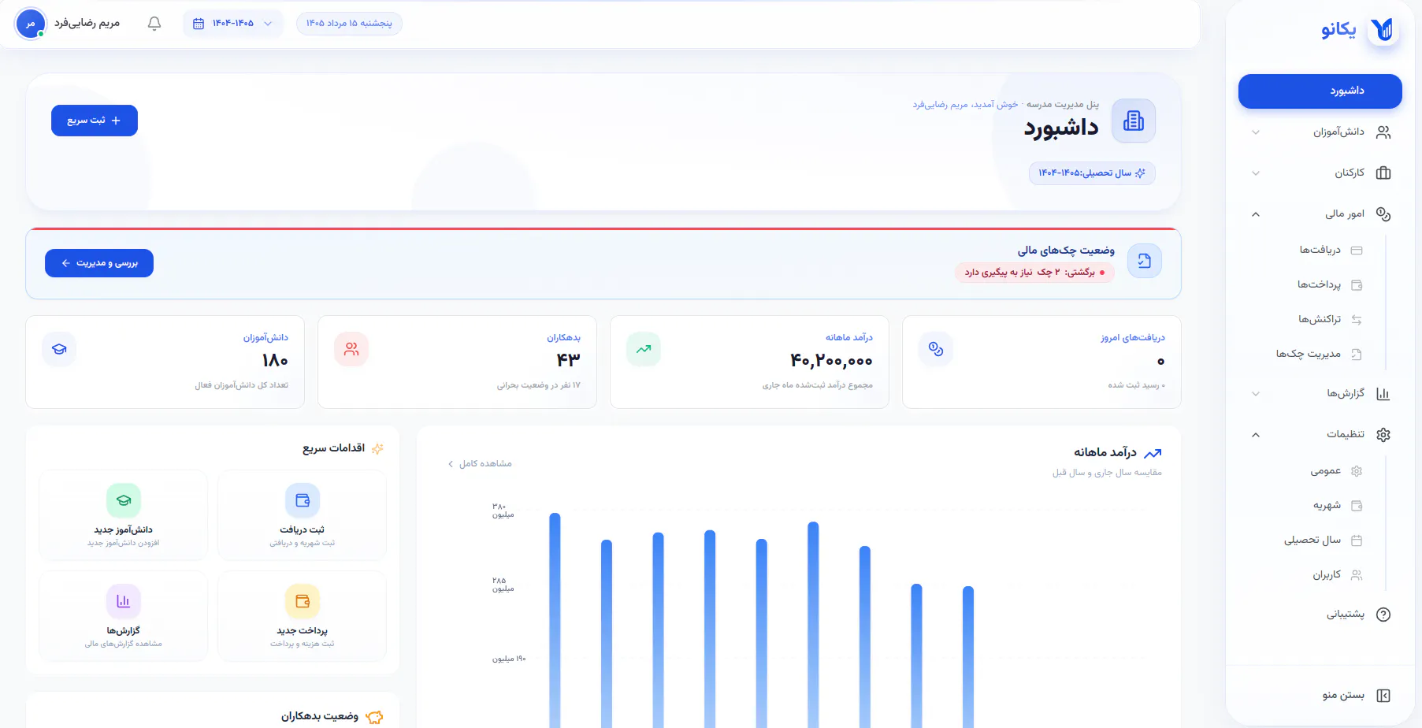Click the academic year badge under Dashboard title
Image resolution: width=1422 pixels, height=728 pixels.
coord(1092,173)
